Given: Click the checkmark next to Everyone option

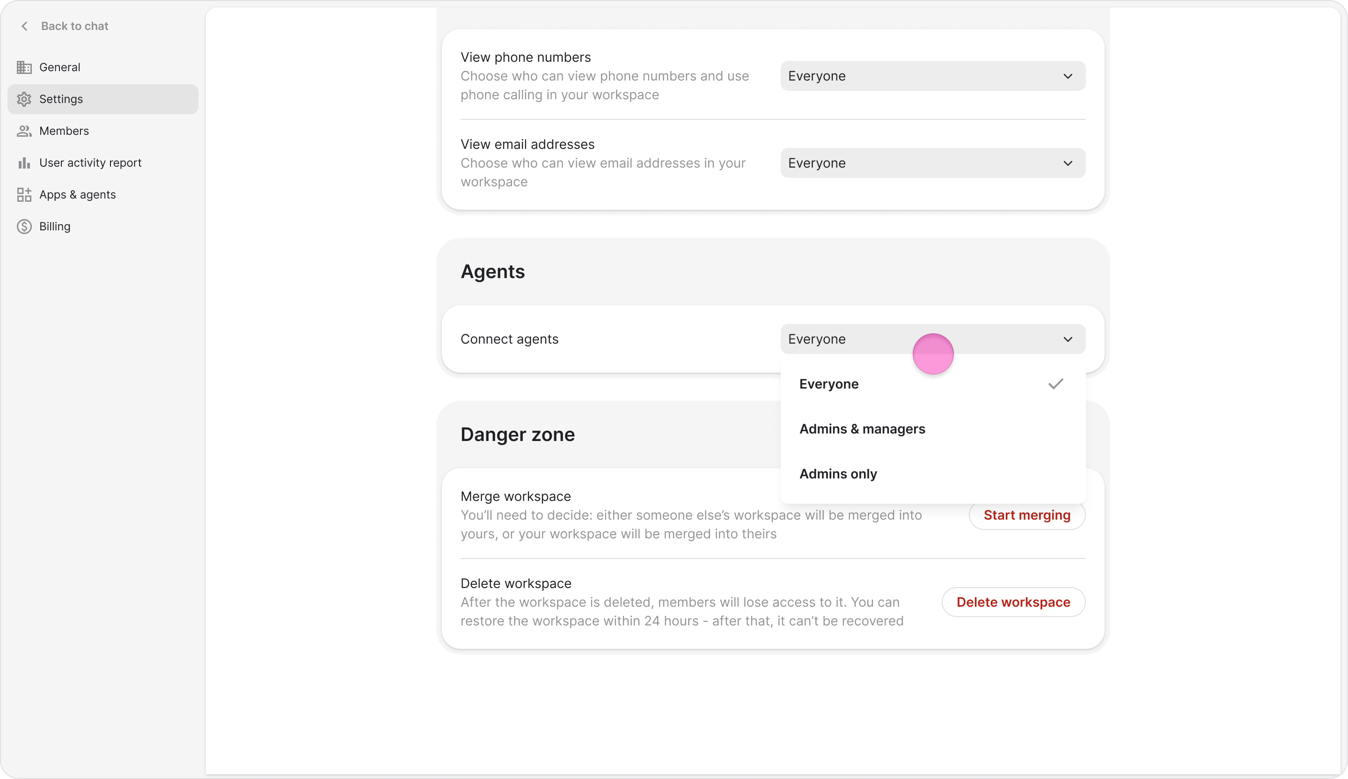Looking at the screenshot, I should click(x=1056, y=384).
